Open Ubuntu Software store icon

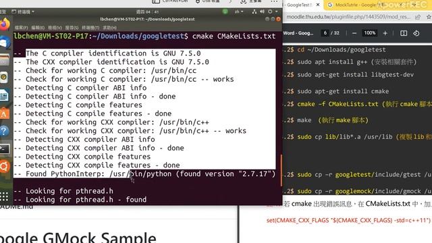click(x=5, y=113)
